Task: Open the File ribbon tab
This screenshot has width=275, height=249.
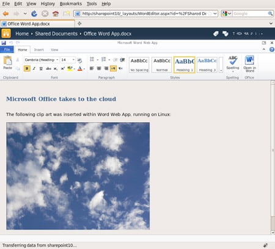Action: [7, 49]
